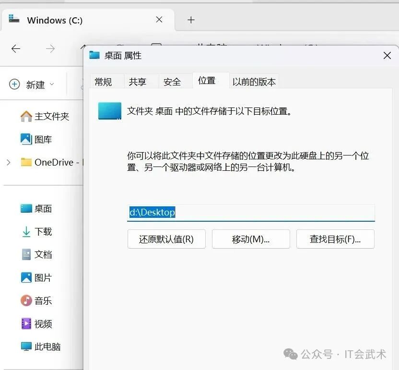Click the back navigation arrow
Image resolution: width=399 pixels, height=370 pixels.
point(15,49)
